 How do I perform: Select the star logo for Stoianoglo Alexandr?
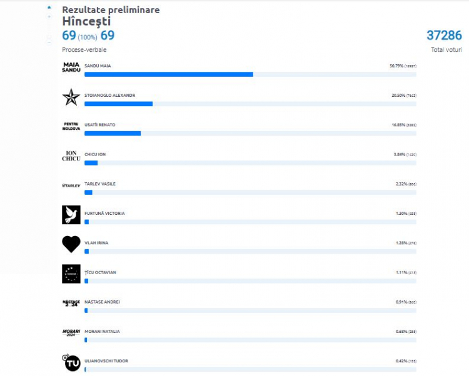(x=71, y=97)
